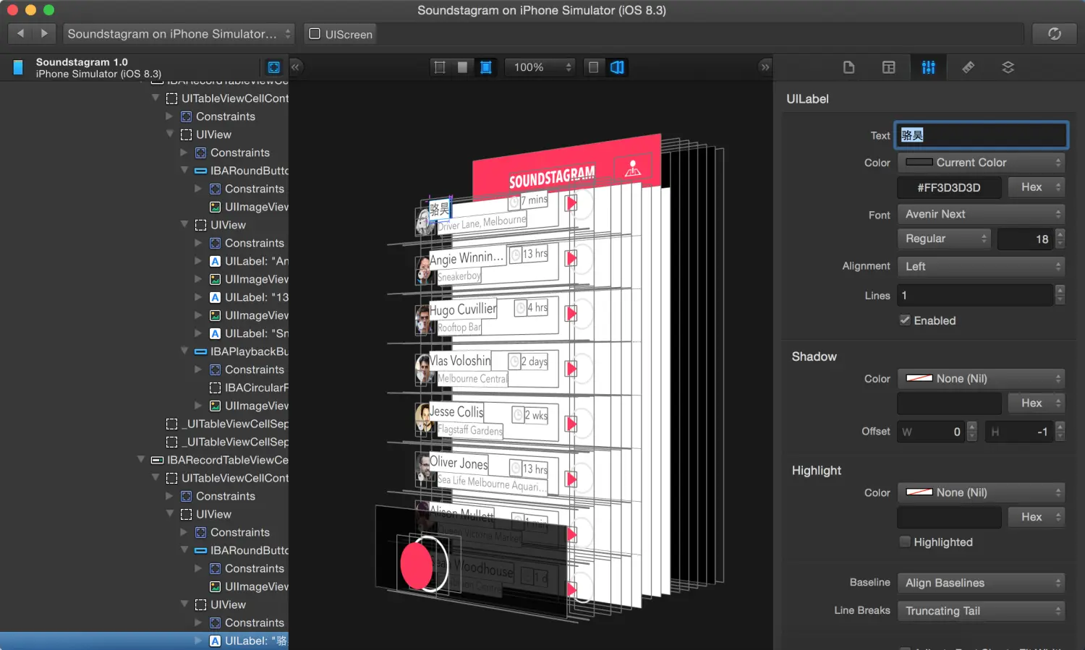
Task: Click the UILabel Text input field
Action: coord(982,135)
